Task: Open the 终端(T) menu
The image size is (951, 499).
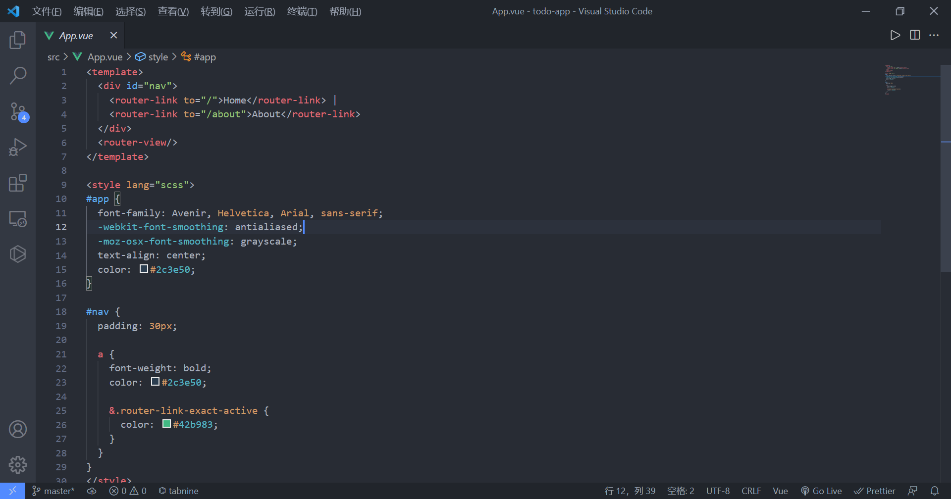Action: [x=302, y=11]
